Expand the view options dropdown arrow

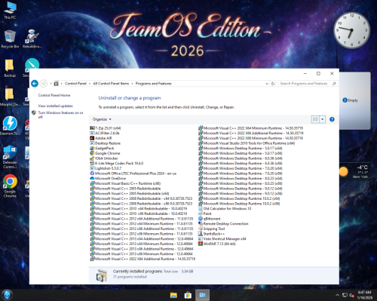coord(323,119)
